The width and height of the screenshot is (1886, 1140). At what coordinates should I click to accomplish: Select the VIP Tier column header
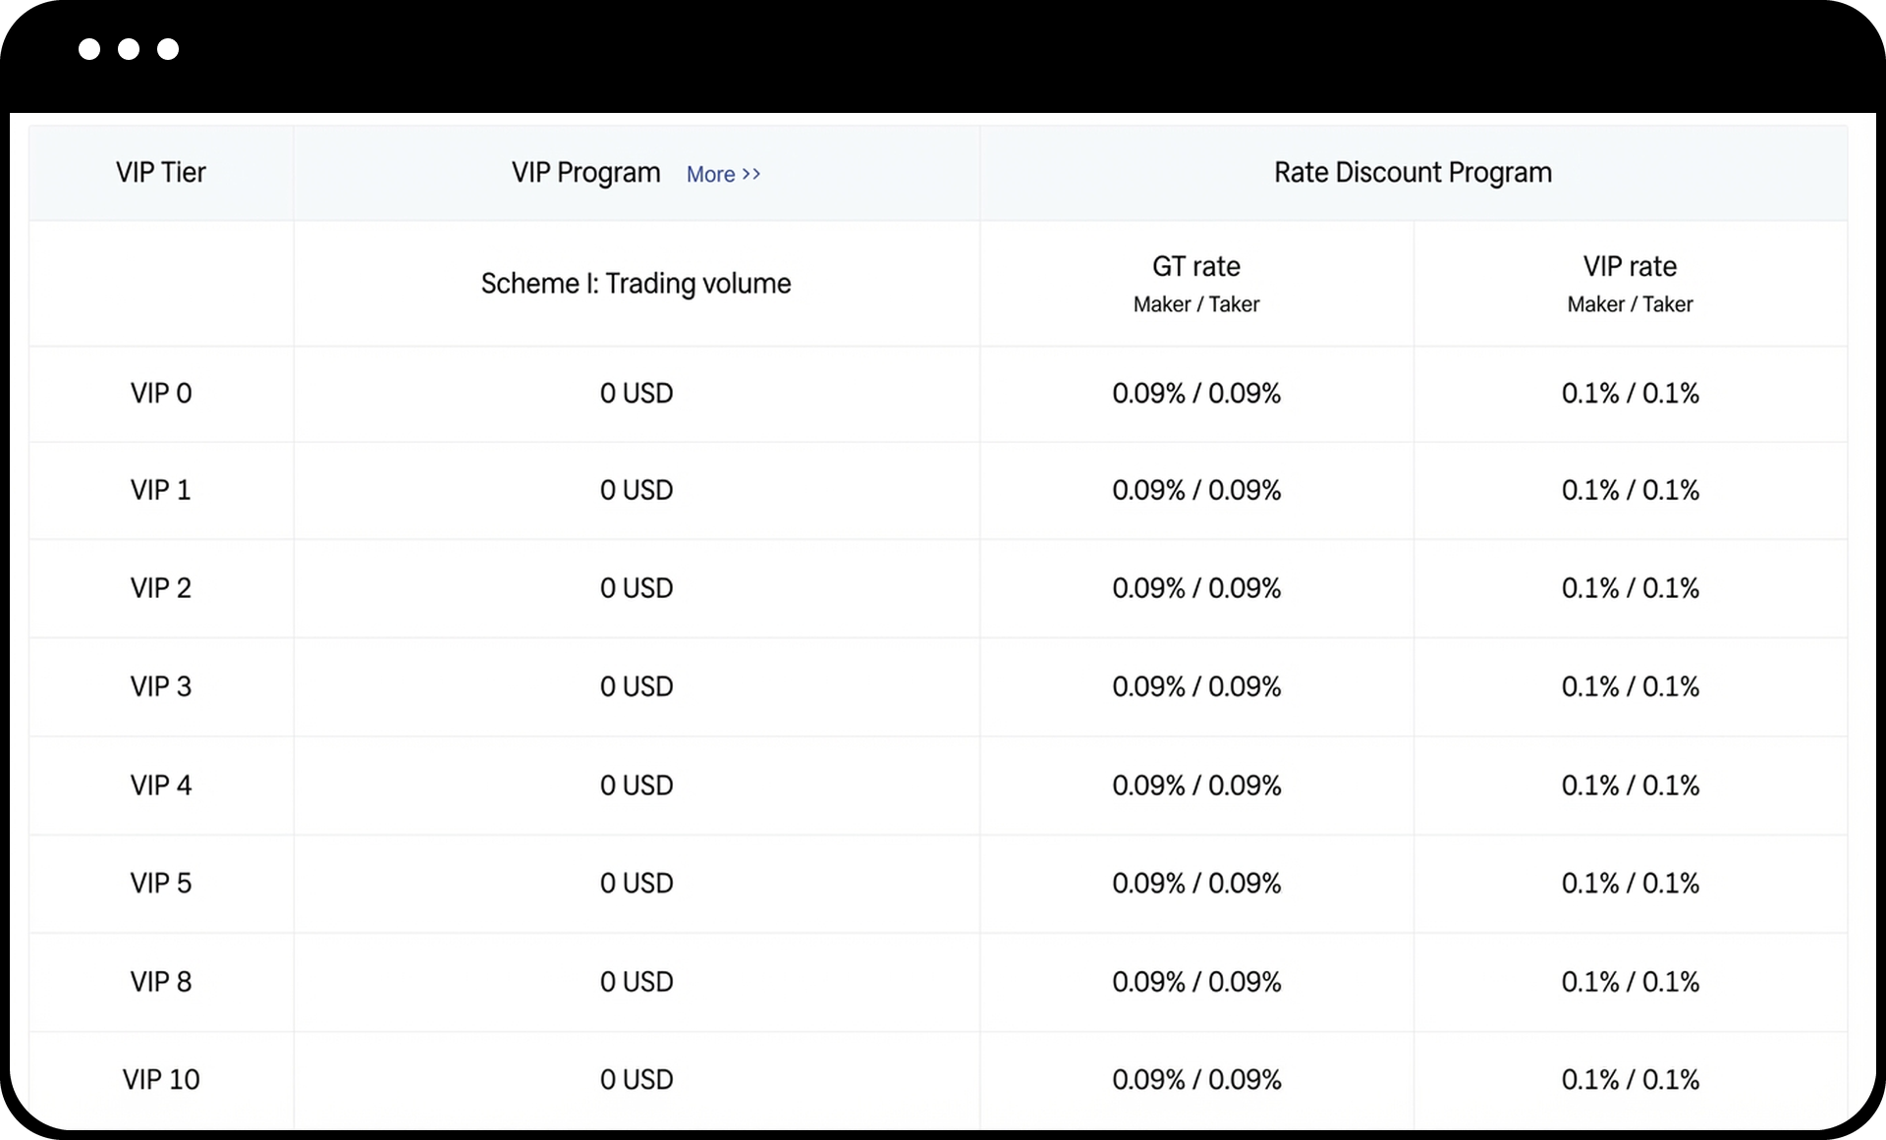[161, 173]
